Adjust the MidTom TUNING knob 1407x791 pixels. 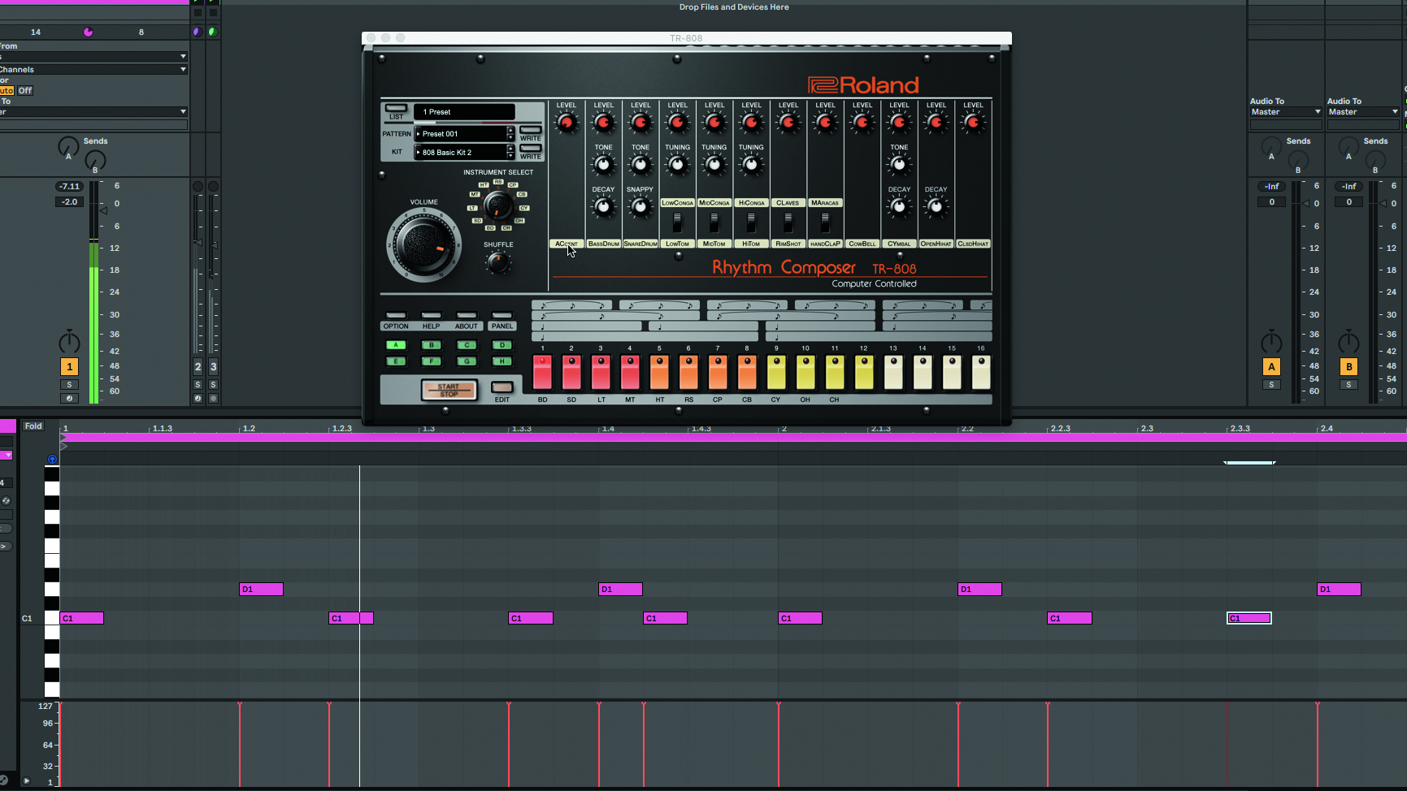(x=714, y=165)
